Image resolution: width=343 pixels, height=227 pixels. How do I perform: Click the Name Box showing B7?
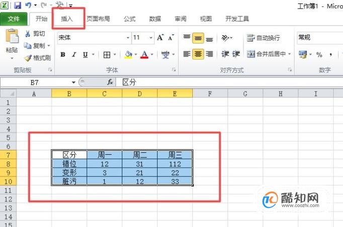click(35, 82)
